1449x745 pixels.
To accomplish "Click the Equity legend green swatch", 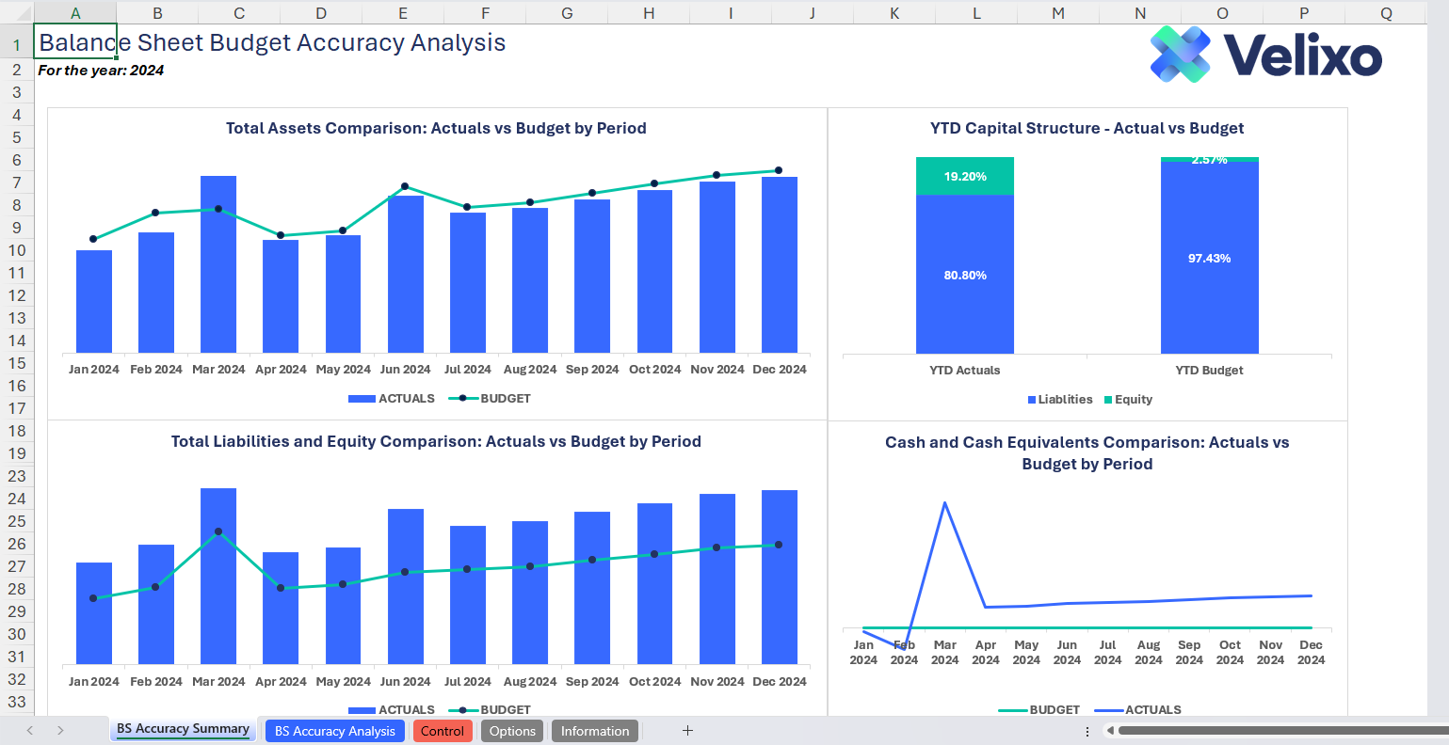I will [x=1109, y=400].
